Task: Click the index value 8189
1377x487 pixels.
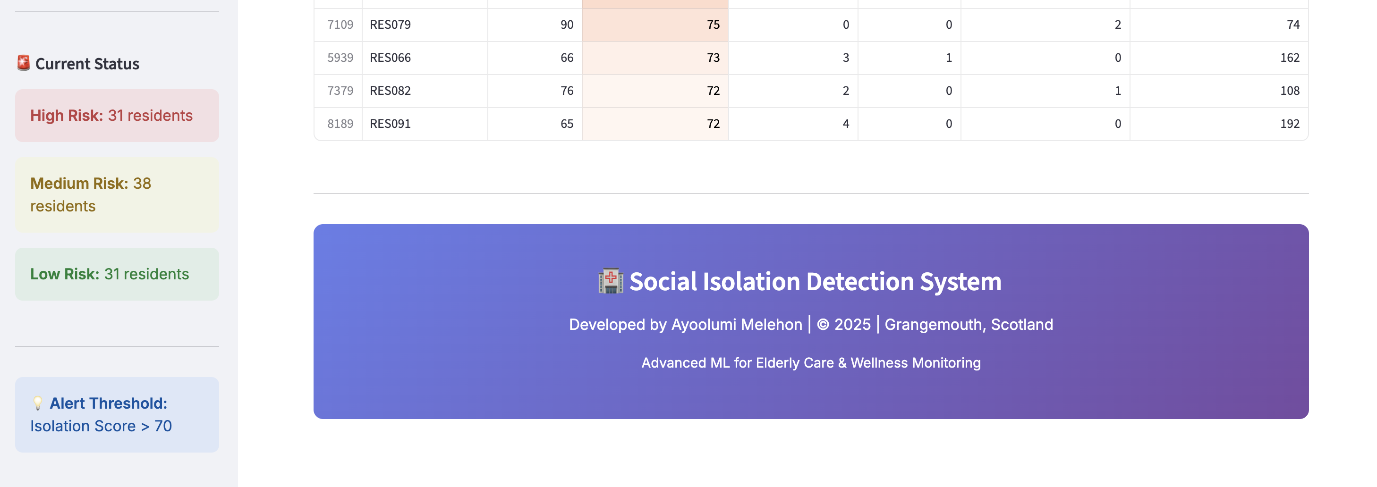Action: (x=341, y=123)
